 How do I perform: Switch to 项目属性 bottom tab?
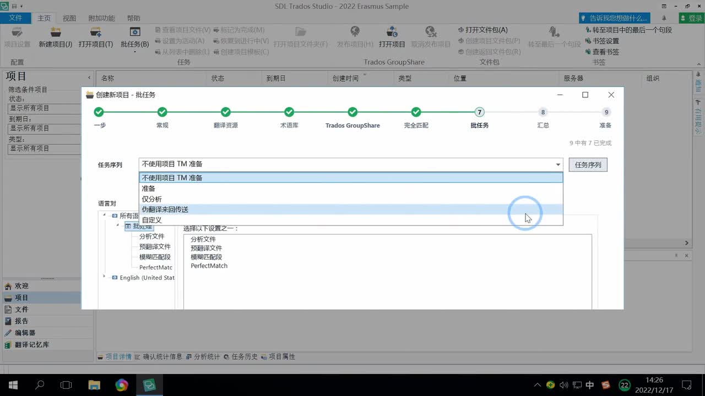coord(278,356)
